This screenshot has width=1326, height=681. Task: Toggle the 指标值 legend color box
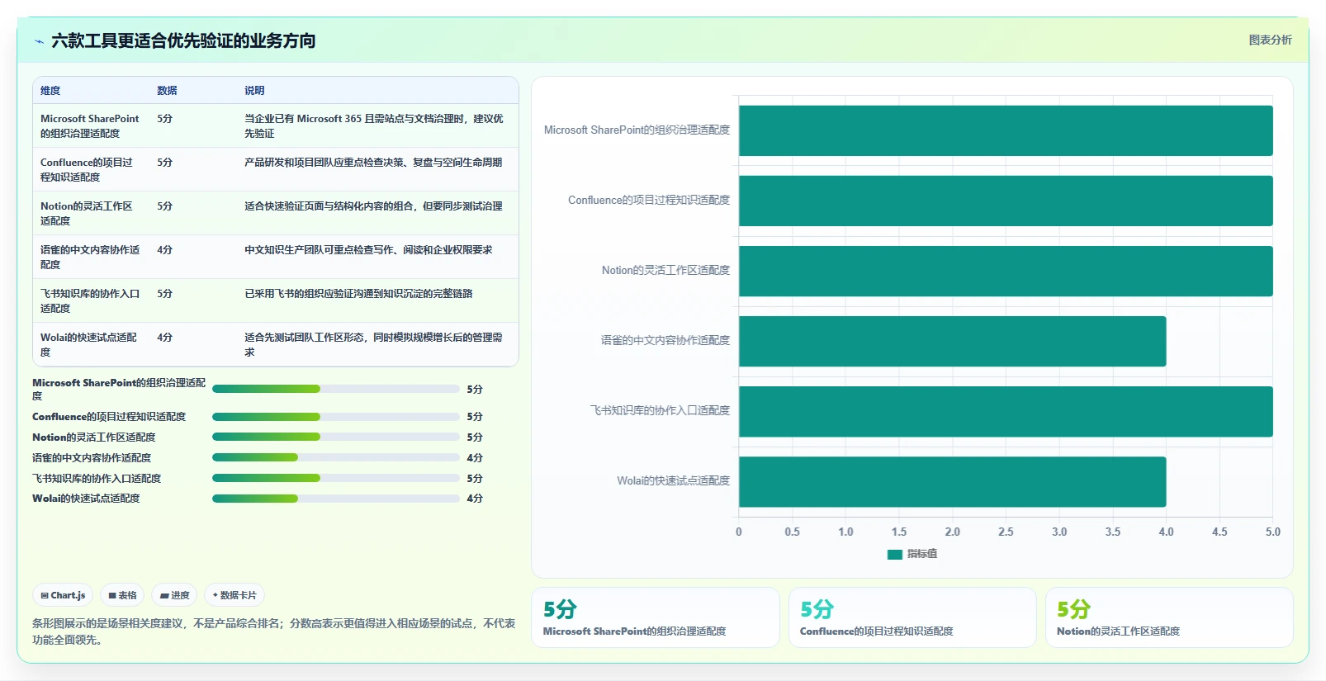[x=894, y=554]
